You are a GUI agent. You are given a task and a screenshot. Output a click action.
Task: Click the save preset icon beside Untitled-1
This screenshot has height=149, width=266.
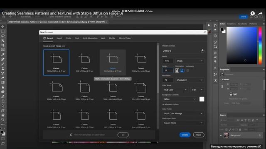pos(202,50)
